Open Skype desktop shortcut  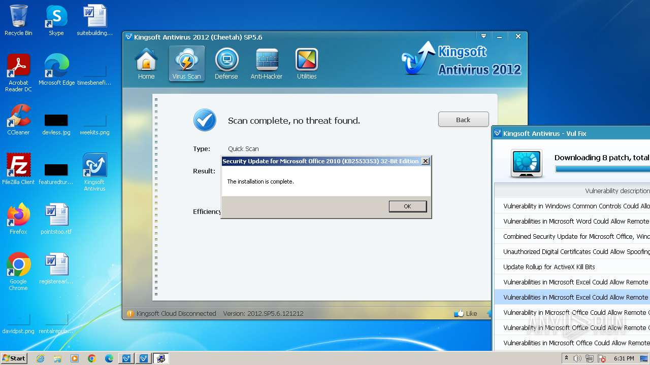point(56,20)
